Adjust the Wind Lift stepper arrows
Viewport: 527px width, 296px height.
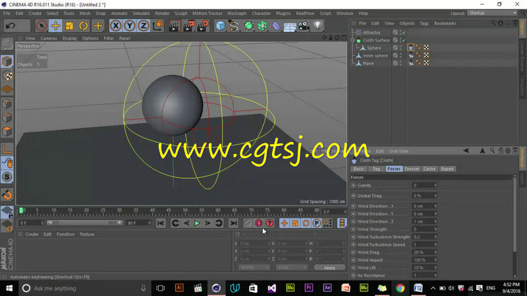pyautogui.click(x=435, y=268)
